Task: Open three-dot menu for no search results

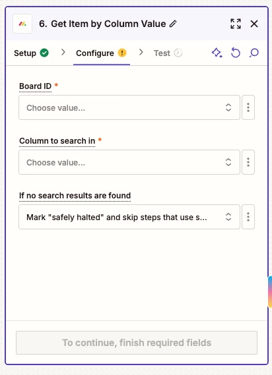Action: [248, 217]
